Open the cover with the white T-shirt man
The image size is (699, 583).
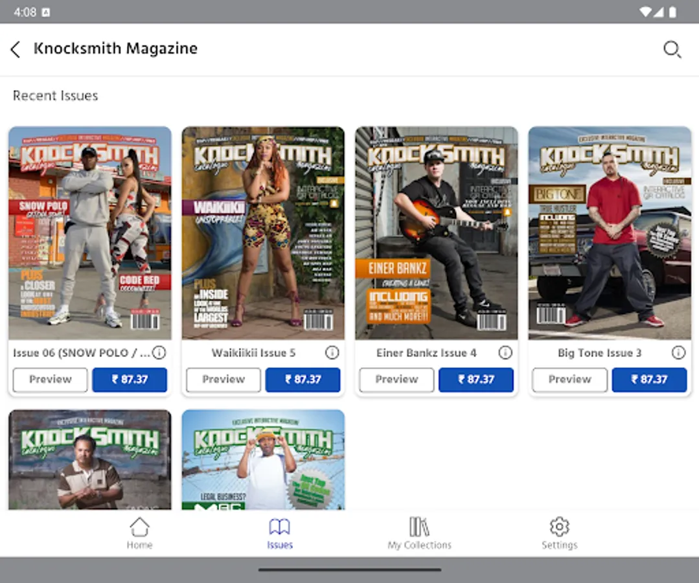pyautogui.click(x=263, y=459)
